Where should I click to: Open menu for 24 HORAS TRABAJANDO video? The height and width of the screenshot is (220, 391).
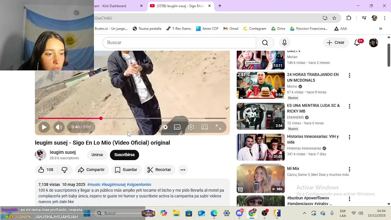click(x=349, y=75)
